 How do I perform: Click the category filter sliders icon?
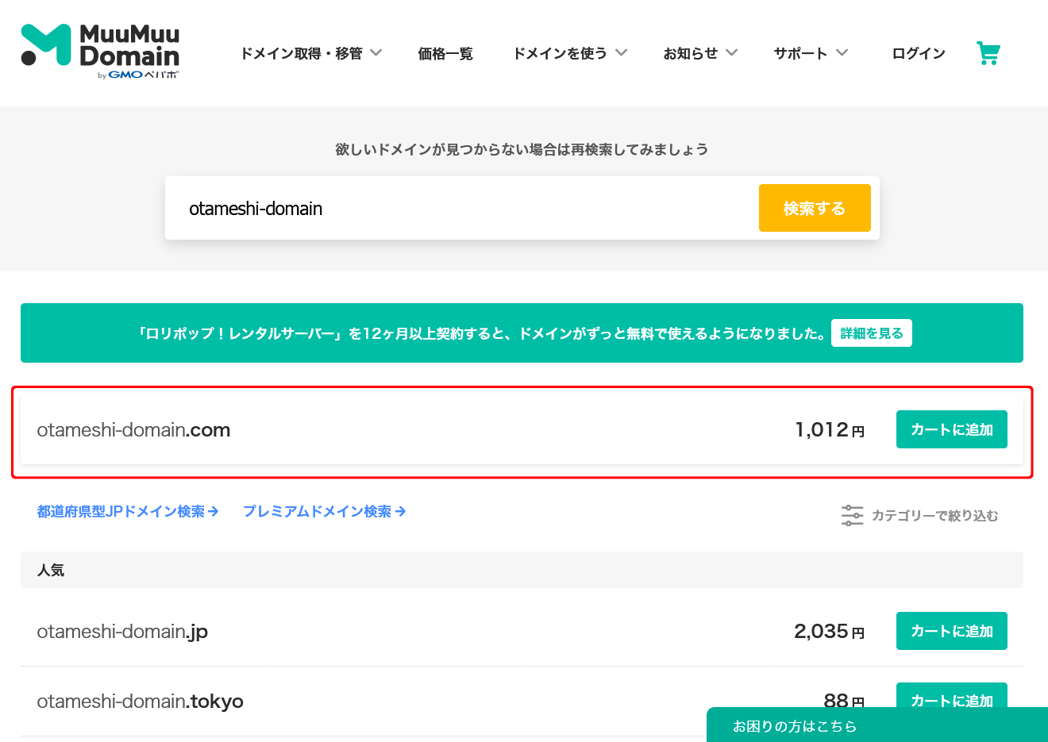(852, 515)
